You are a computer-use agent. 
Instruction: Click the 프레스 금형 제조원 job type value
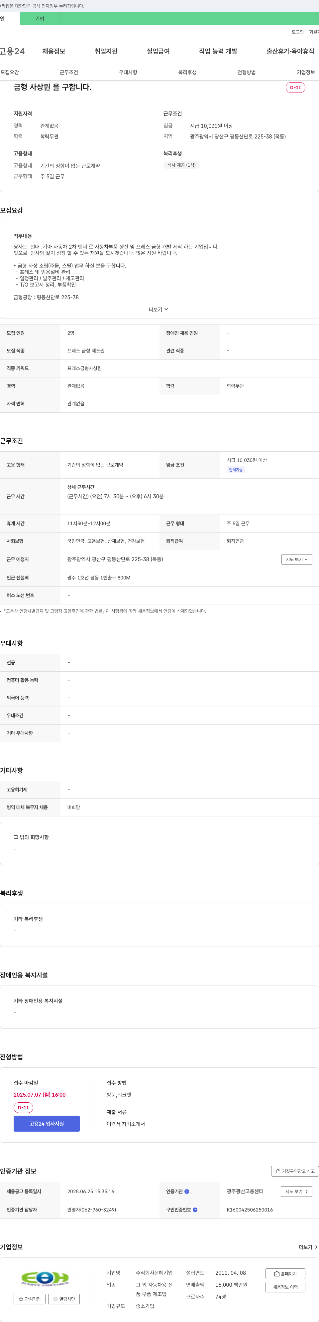86,350
